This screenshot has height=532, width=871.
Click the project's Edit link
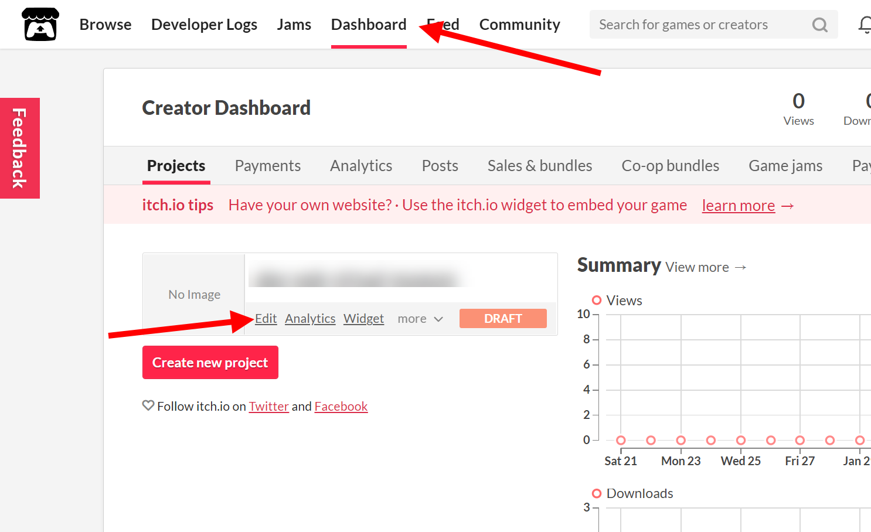pos(266,319)
